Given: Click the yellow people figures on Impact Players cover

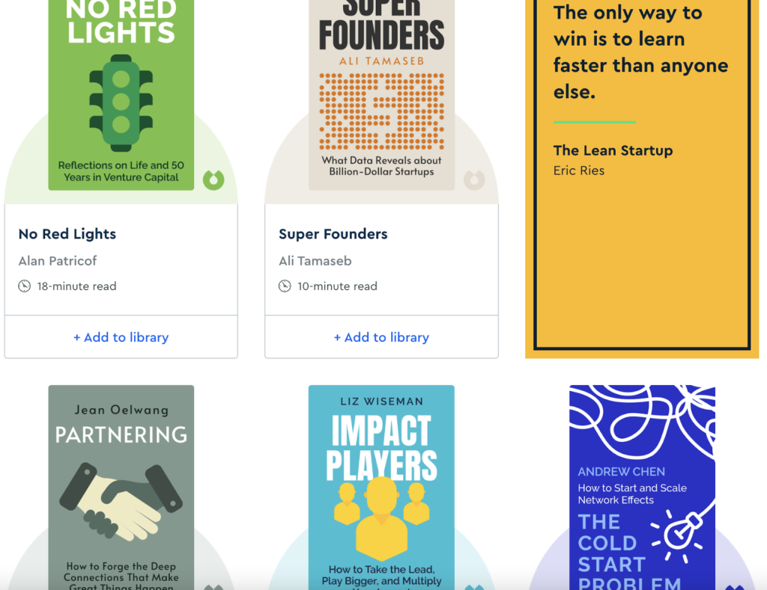Looking at the screenshot, I should [381, 517].
